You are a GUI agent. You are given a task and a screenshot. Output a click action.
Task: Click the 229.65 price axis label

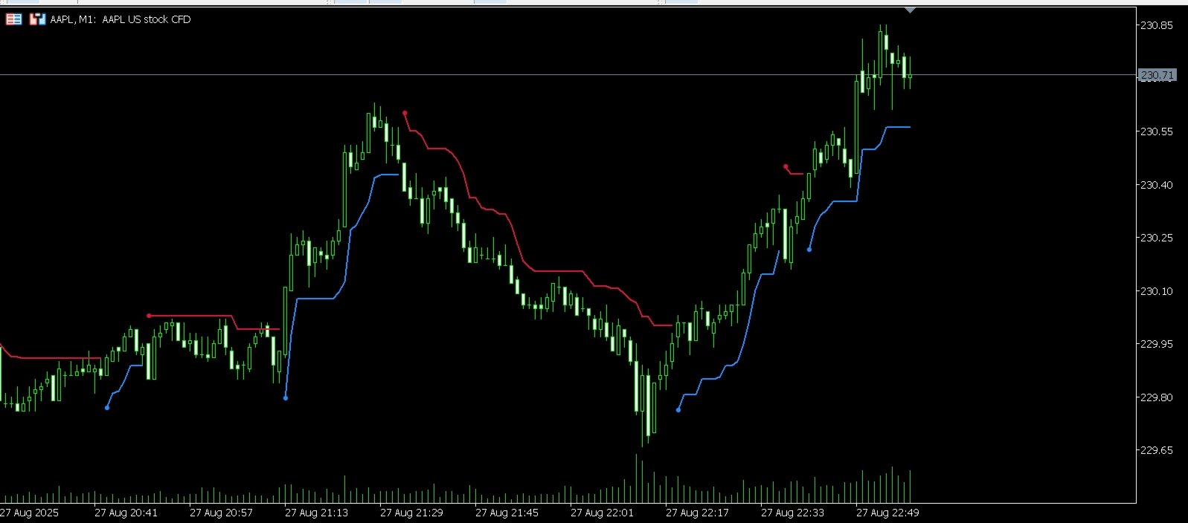point(1157,450)
